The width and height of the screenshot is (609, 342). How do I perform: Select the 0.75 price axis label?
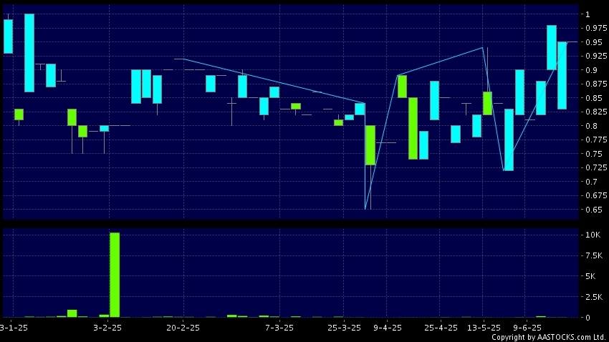pyautogui.click(x=594, y=154)
